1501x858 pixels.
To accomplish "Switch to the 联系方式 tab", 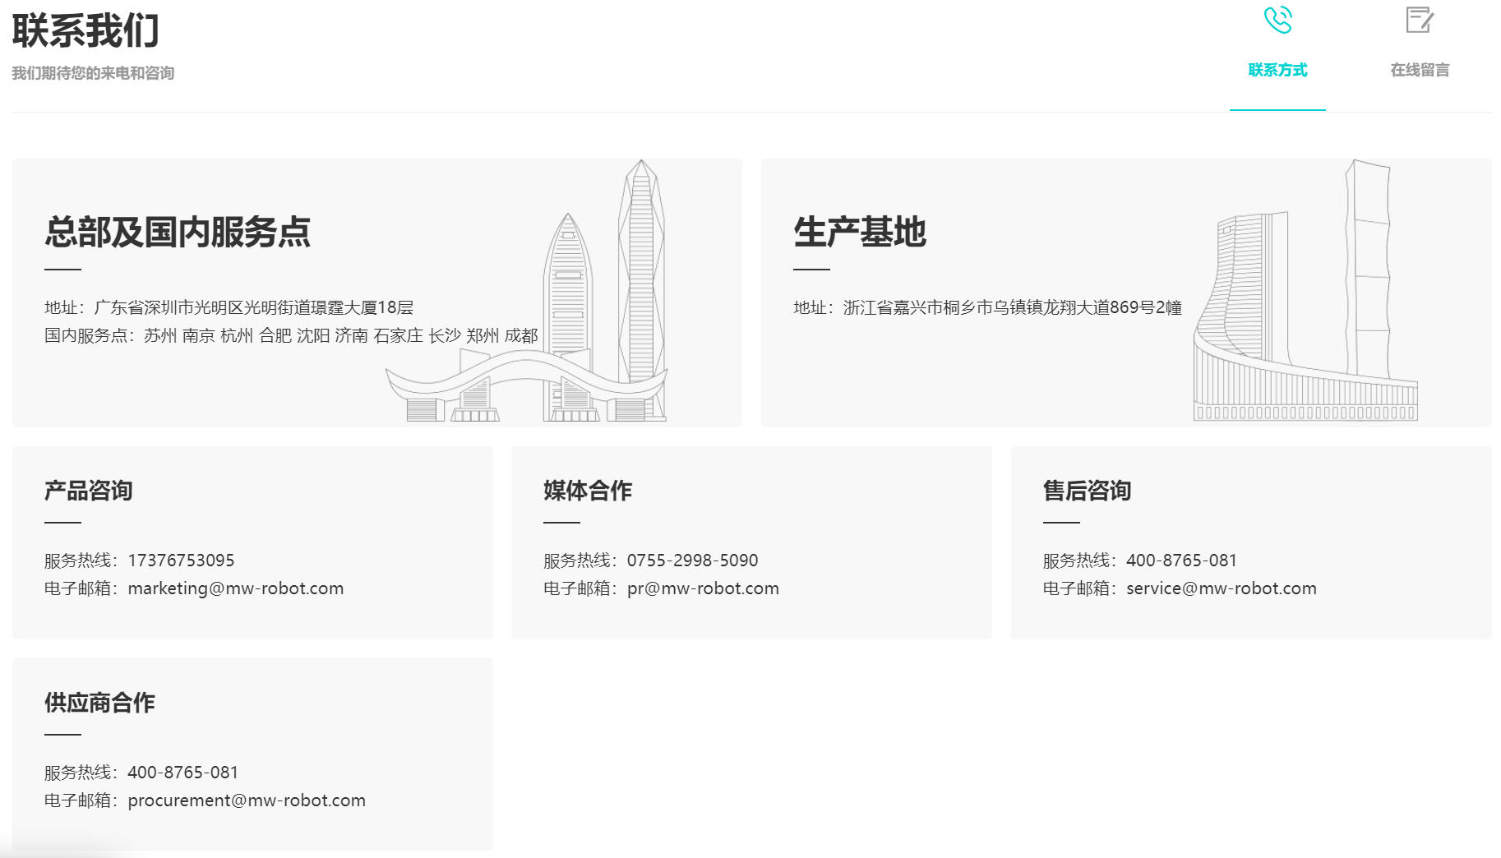I will 1277,70.
